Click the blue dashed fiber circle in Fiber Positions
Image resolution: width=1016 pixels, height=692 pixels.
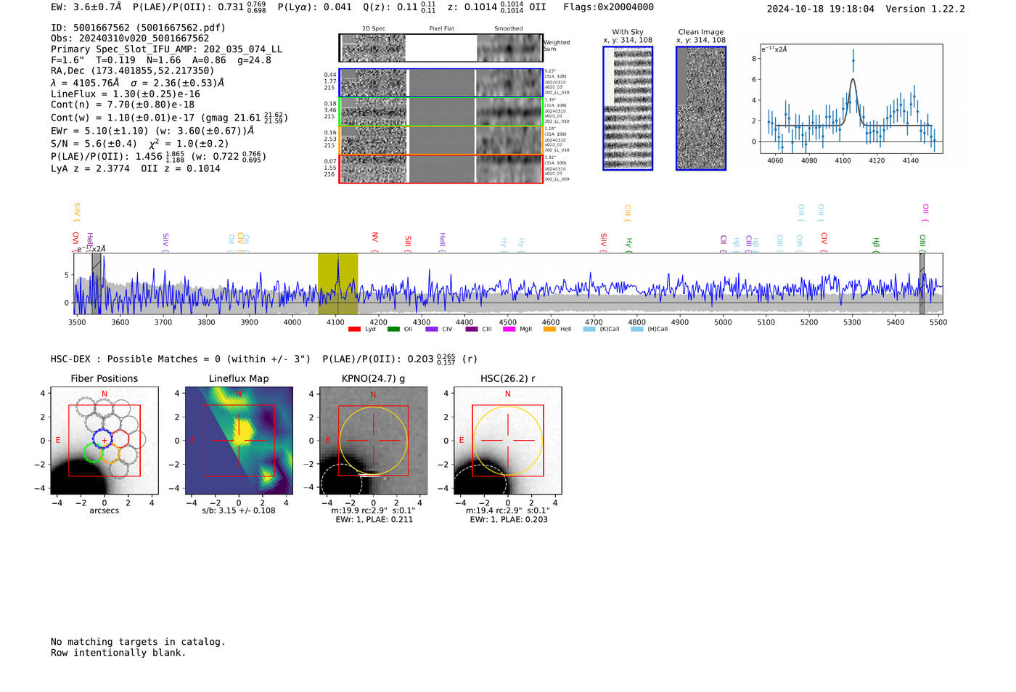pos(104,437)
